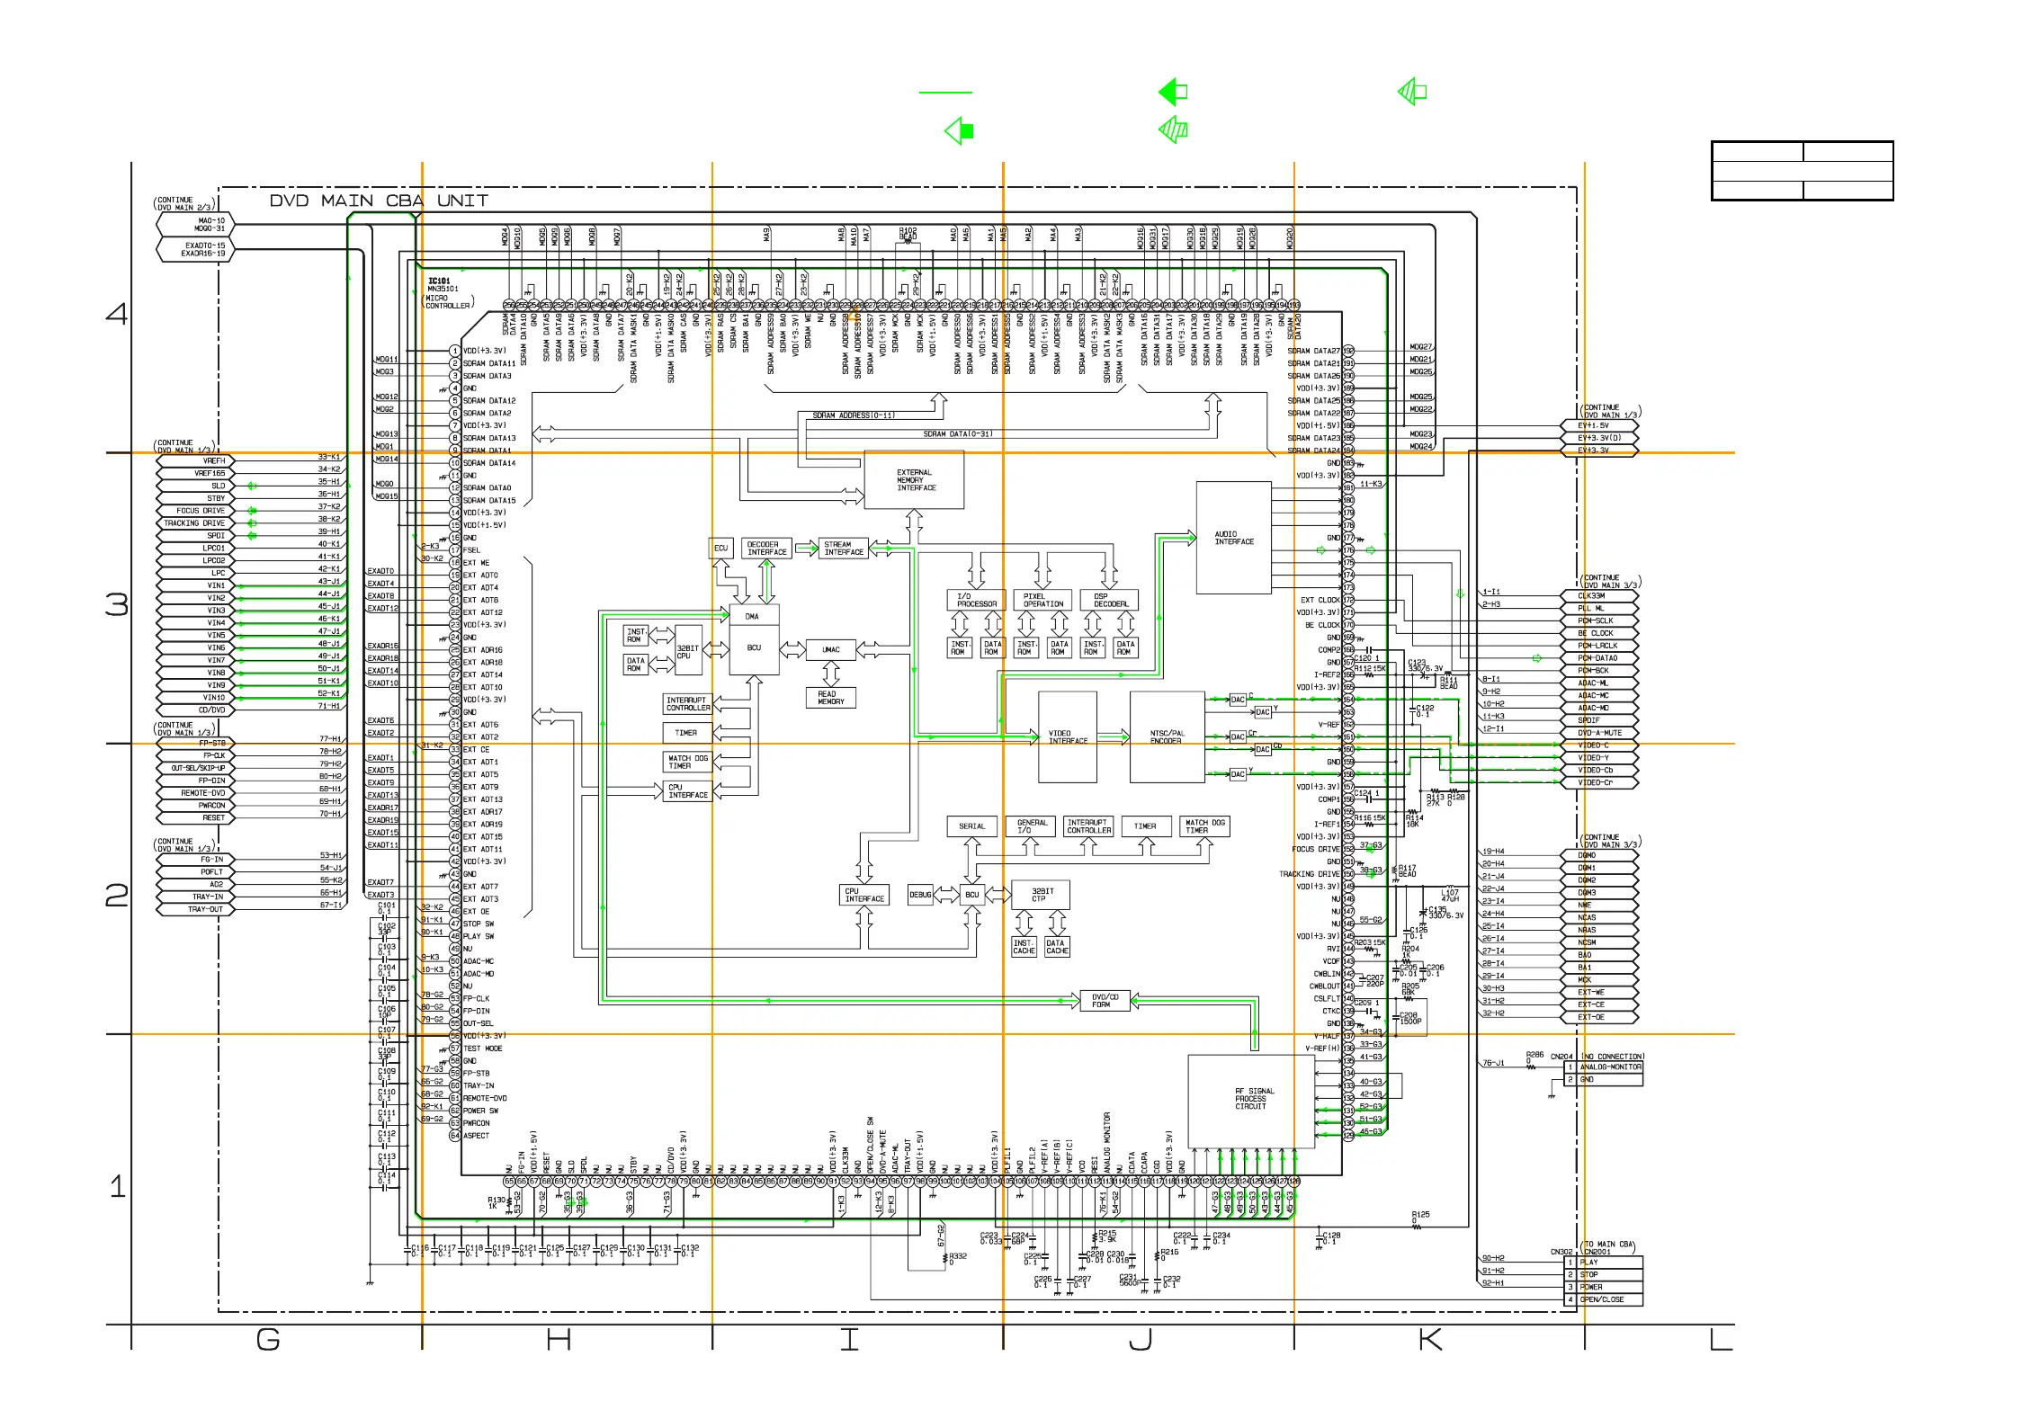Viewport: 2040px width, 1428px height.
Task: Click the column letter H grid marker
Action: coord(559,1341)
